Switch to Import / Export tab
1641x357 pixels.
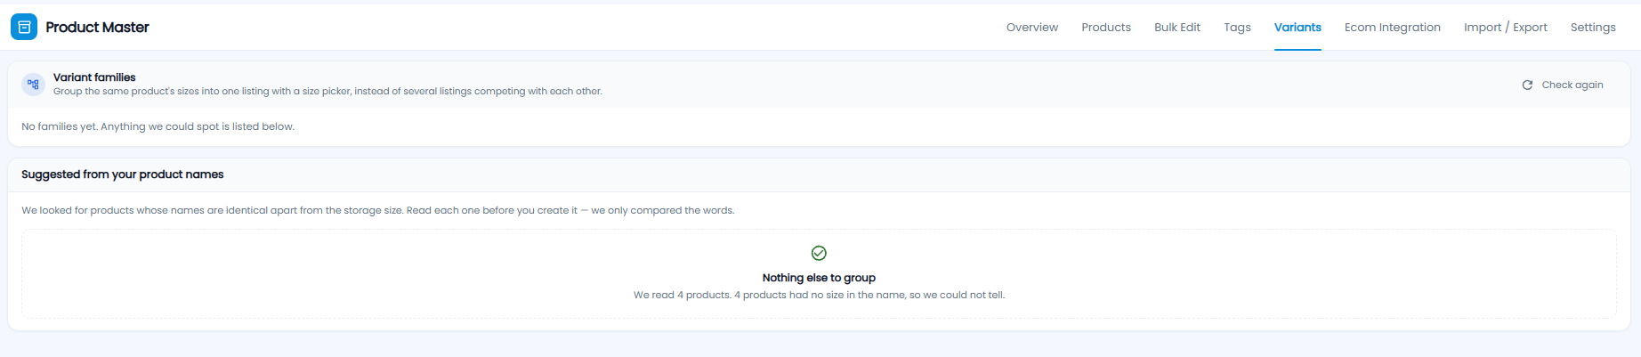(x=1506, y=28)
